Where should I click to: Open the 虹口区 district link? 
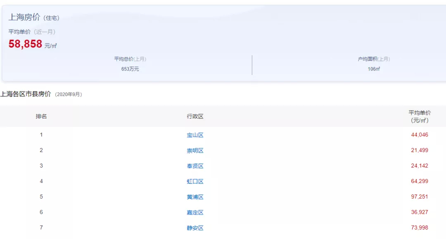[195, 181]
